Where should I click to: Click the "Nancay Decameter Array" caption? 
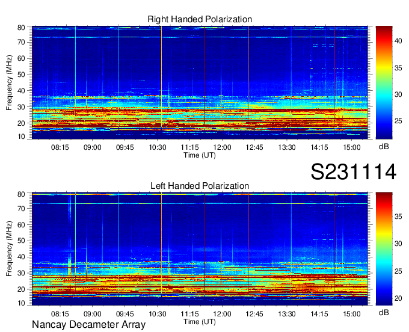(88, 325)
